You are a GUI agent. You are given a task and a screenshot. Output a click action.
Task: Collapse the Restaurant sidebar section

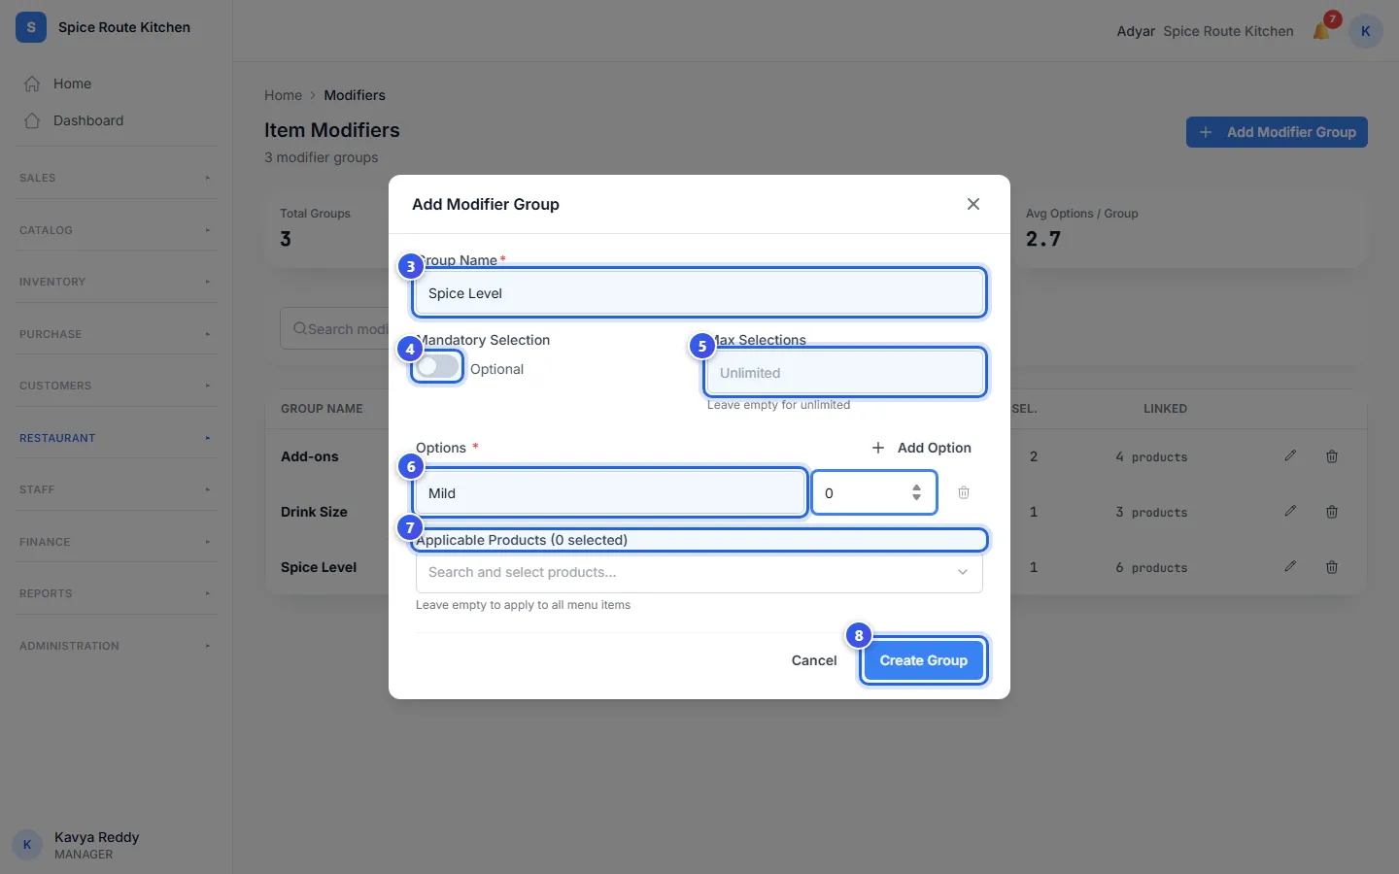click(x=117, y=438)
